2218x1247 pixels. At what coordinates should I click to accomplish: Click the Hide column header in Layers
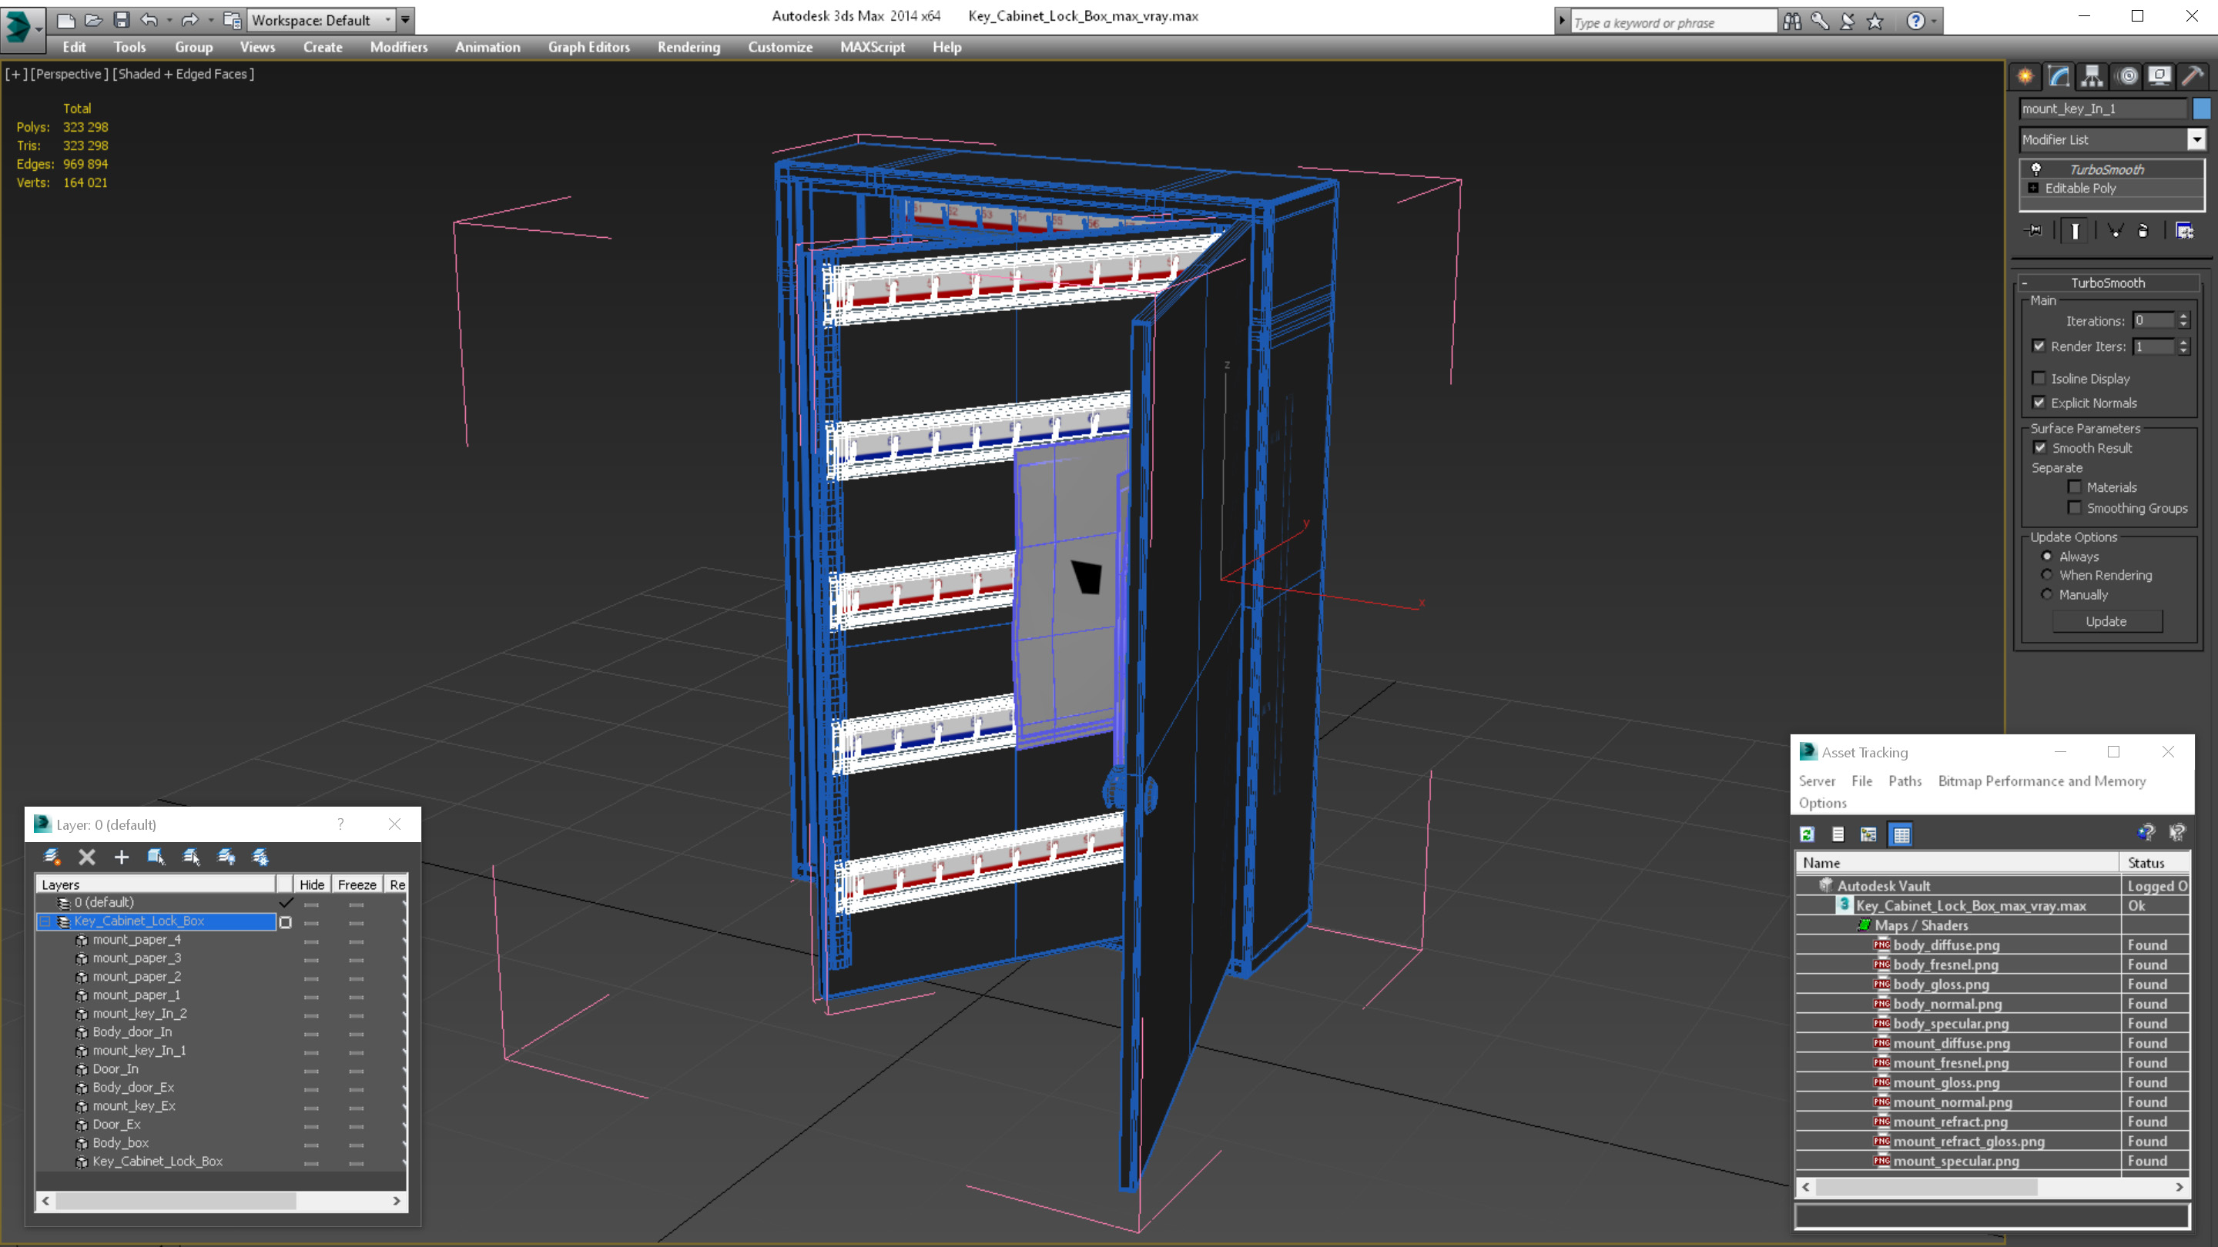312,884
